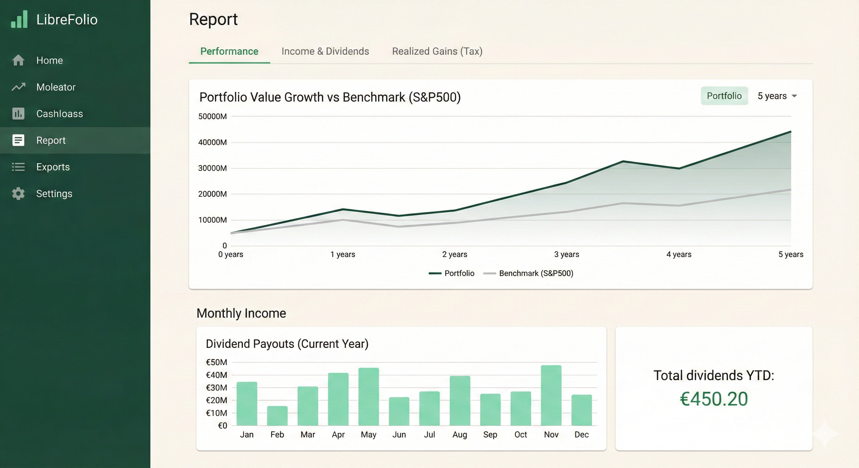The width and height of the screenshot is (859, 468).
Task: Toggle the Portfolio filter chip
Action: pos(724,96)
